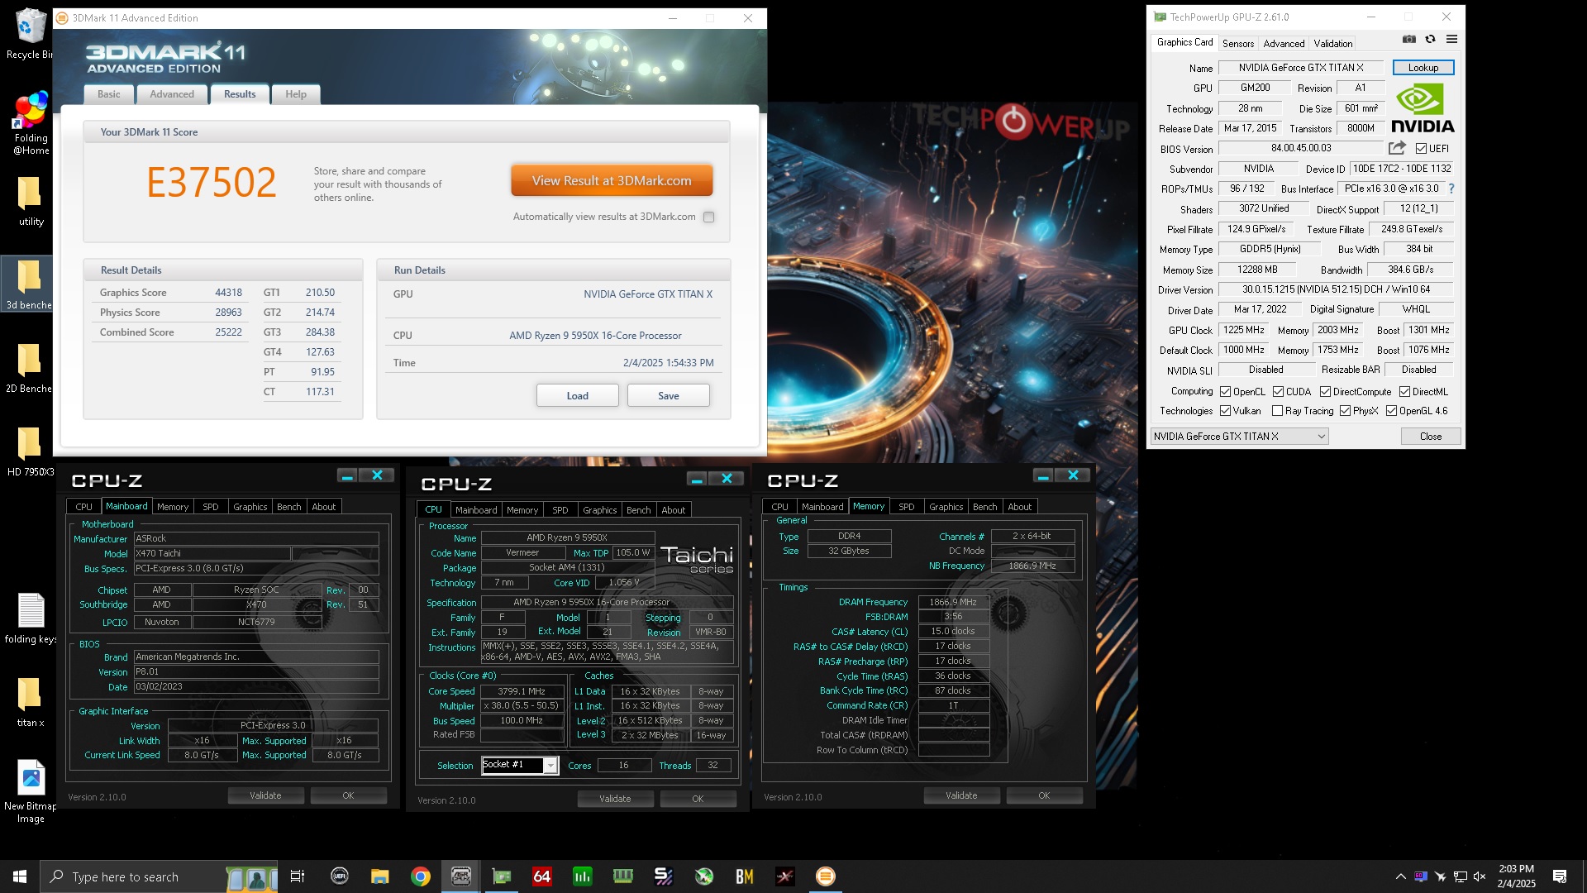Screen dimensions: 1587x893
Task: Switch to the Advanced tab in 3DMark 11
Action: 172,94
